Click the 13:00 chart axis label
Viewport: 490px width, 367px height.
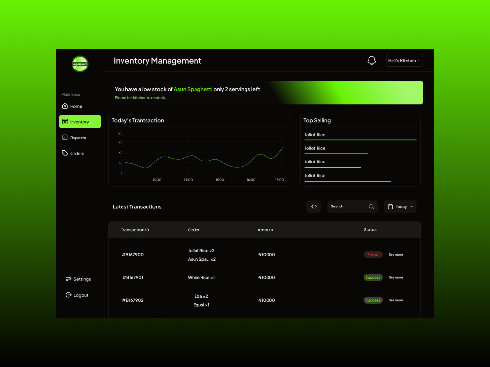(157, 180)
